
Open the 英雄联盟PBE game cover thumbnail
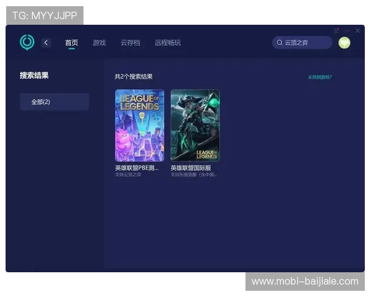click(x=139, y=125)
